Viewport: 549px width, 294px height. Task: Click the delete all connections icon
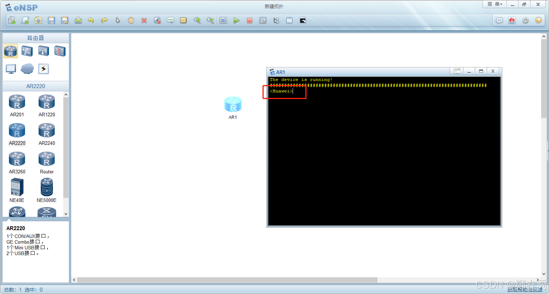[x=157, y=21]
